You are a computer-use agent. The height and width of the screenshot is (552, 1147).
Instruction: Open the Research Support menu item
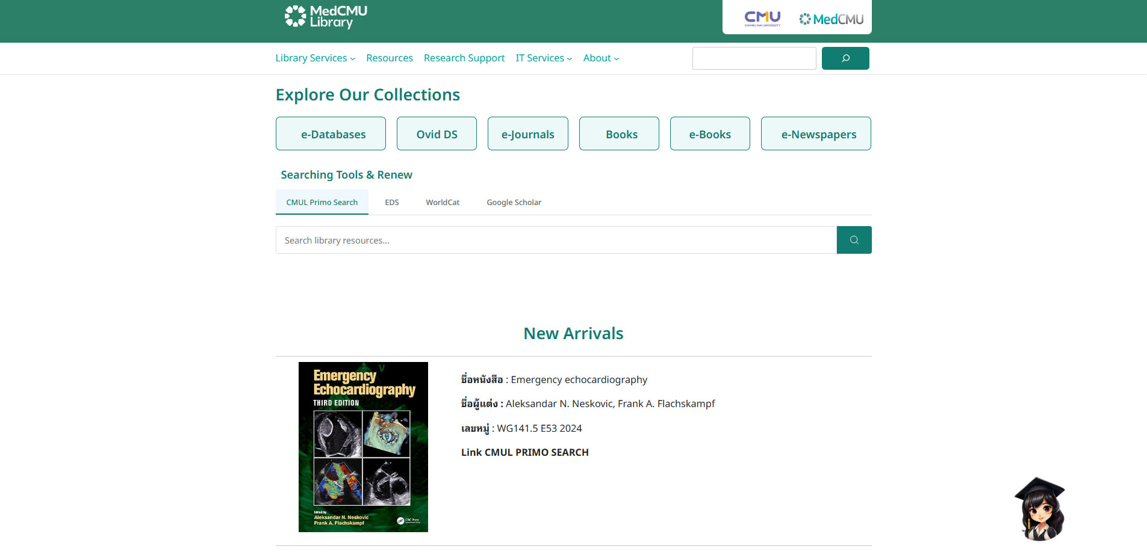464,58
